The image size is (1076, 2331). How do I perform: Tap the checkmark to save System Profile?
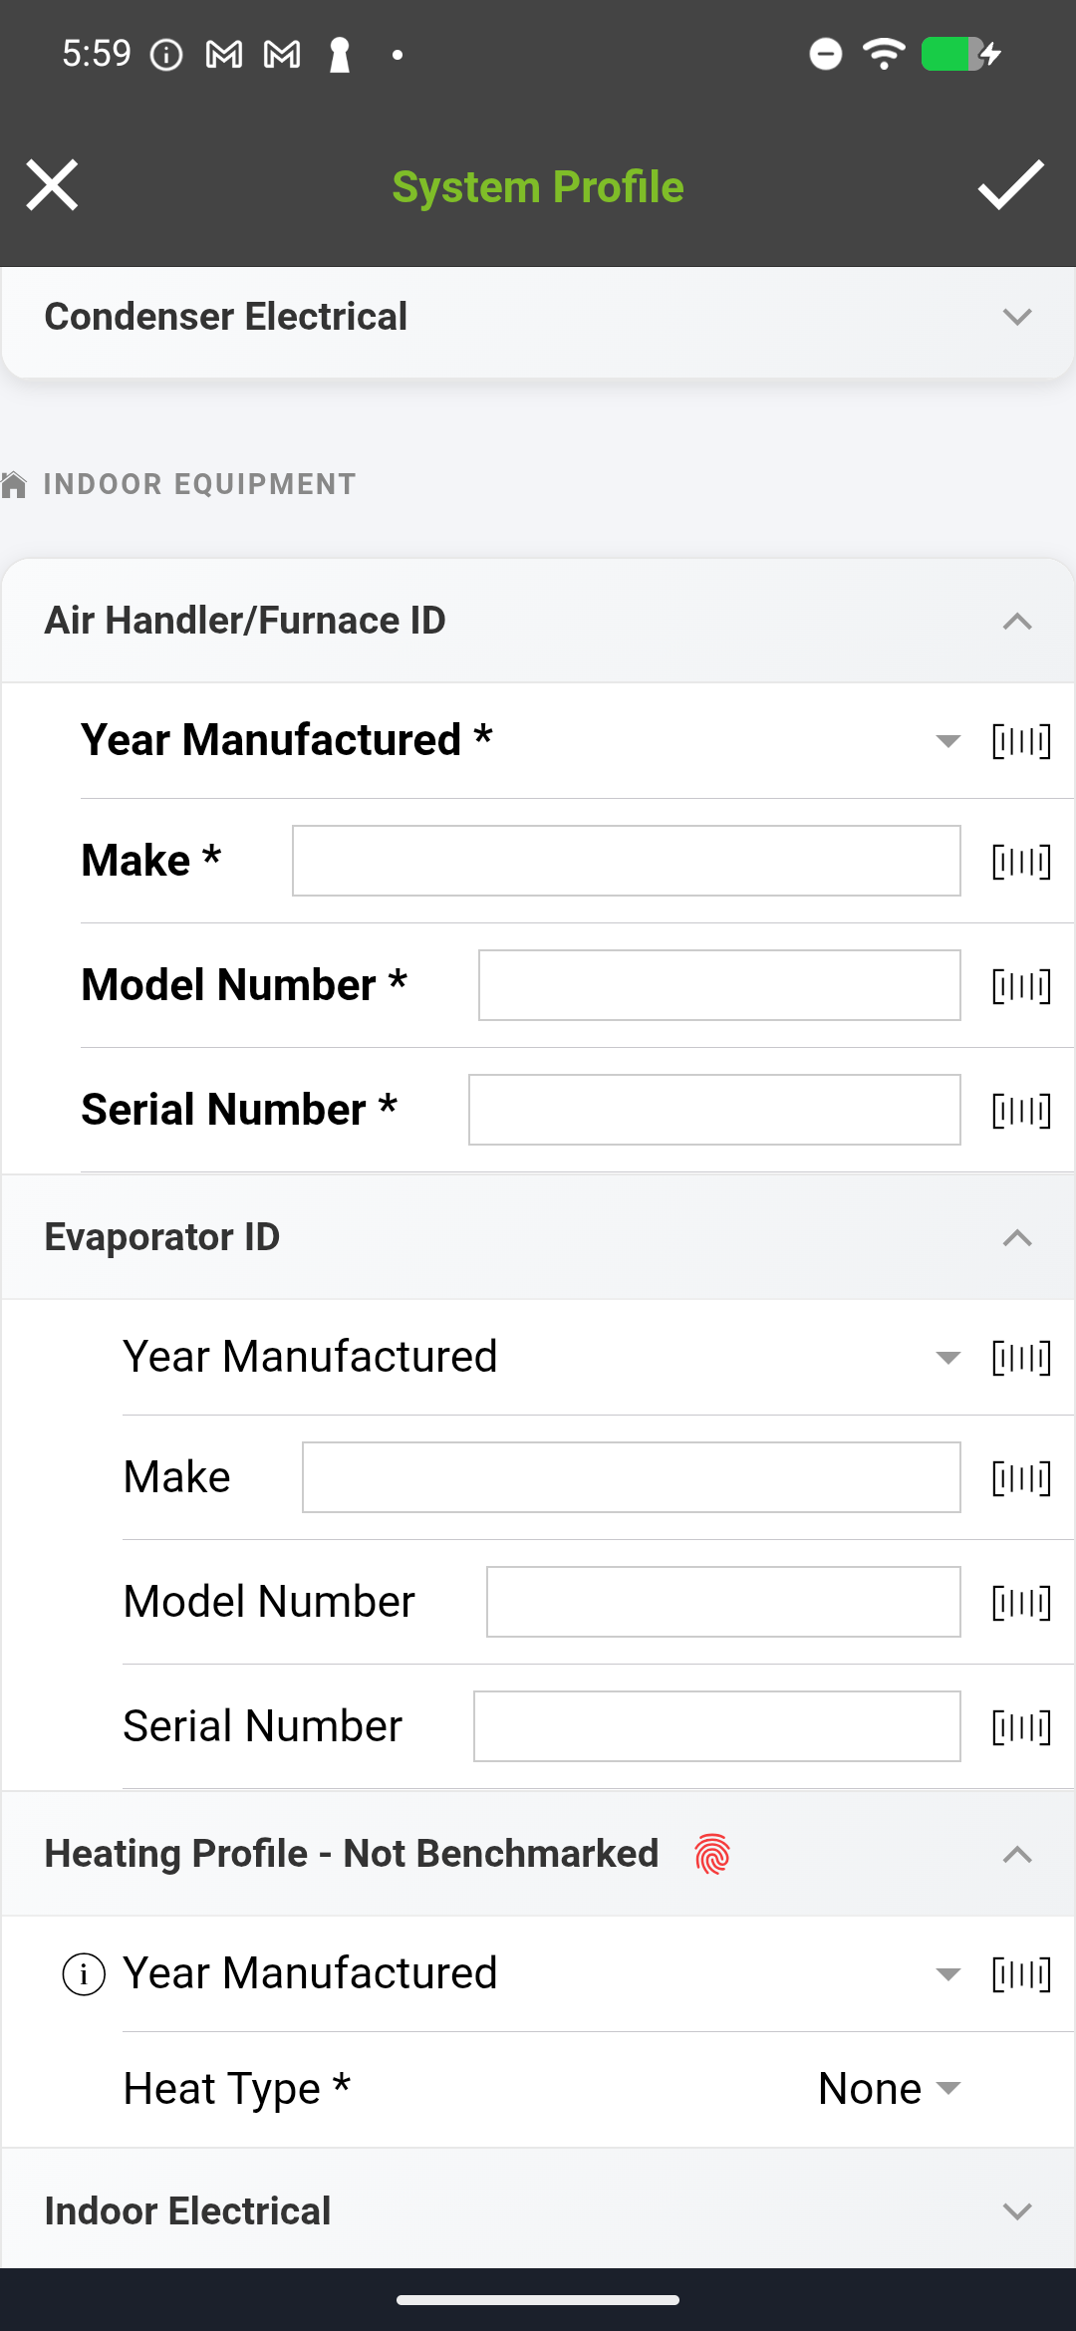click(1010, 185)
